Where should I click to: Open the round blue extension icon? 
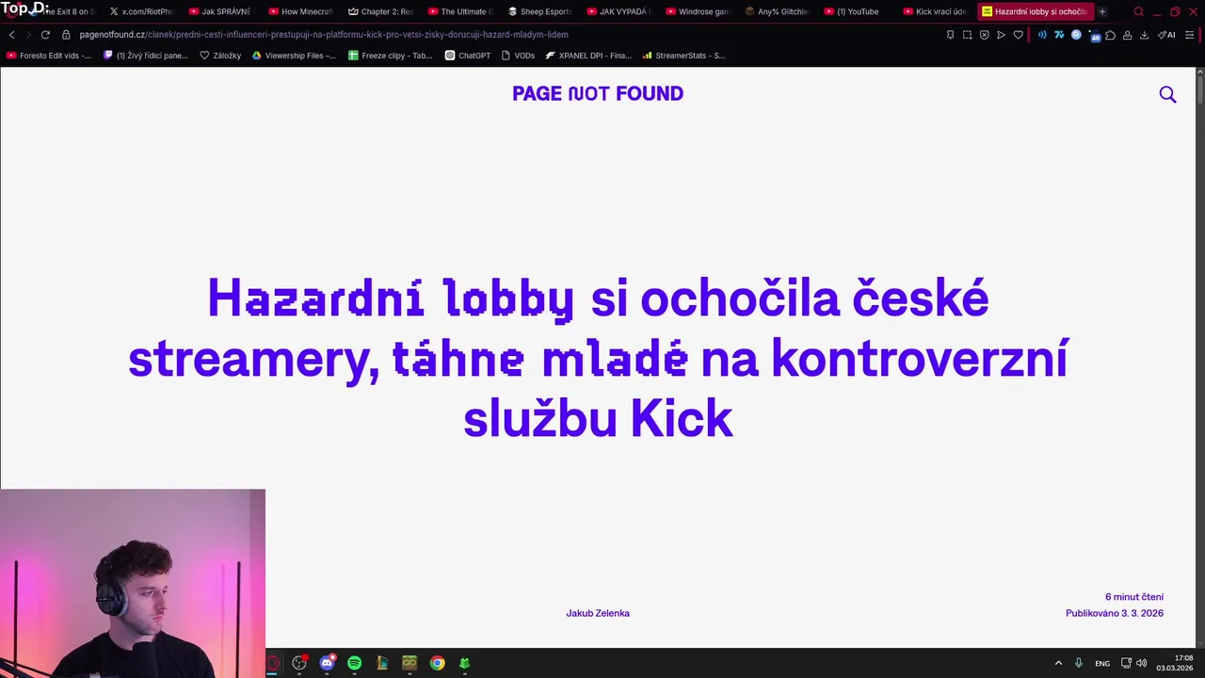point(1076,35)
